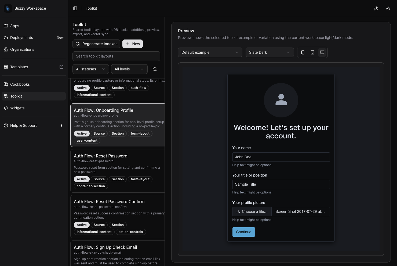Click the auth-flow-reset-password slug text
Screen dimensions: 397x266
94,161
